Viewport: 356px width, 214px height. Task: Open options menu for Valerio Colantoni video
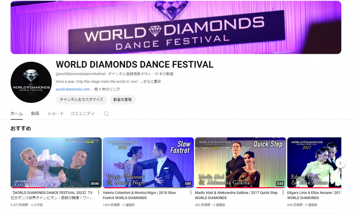(191, 193)
